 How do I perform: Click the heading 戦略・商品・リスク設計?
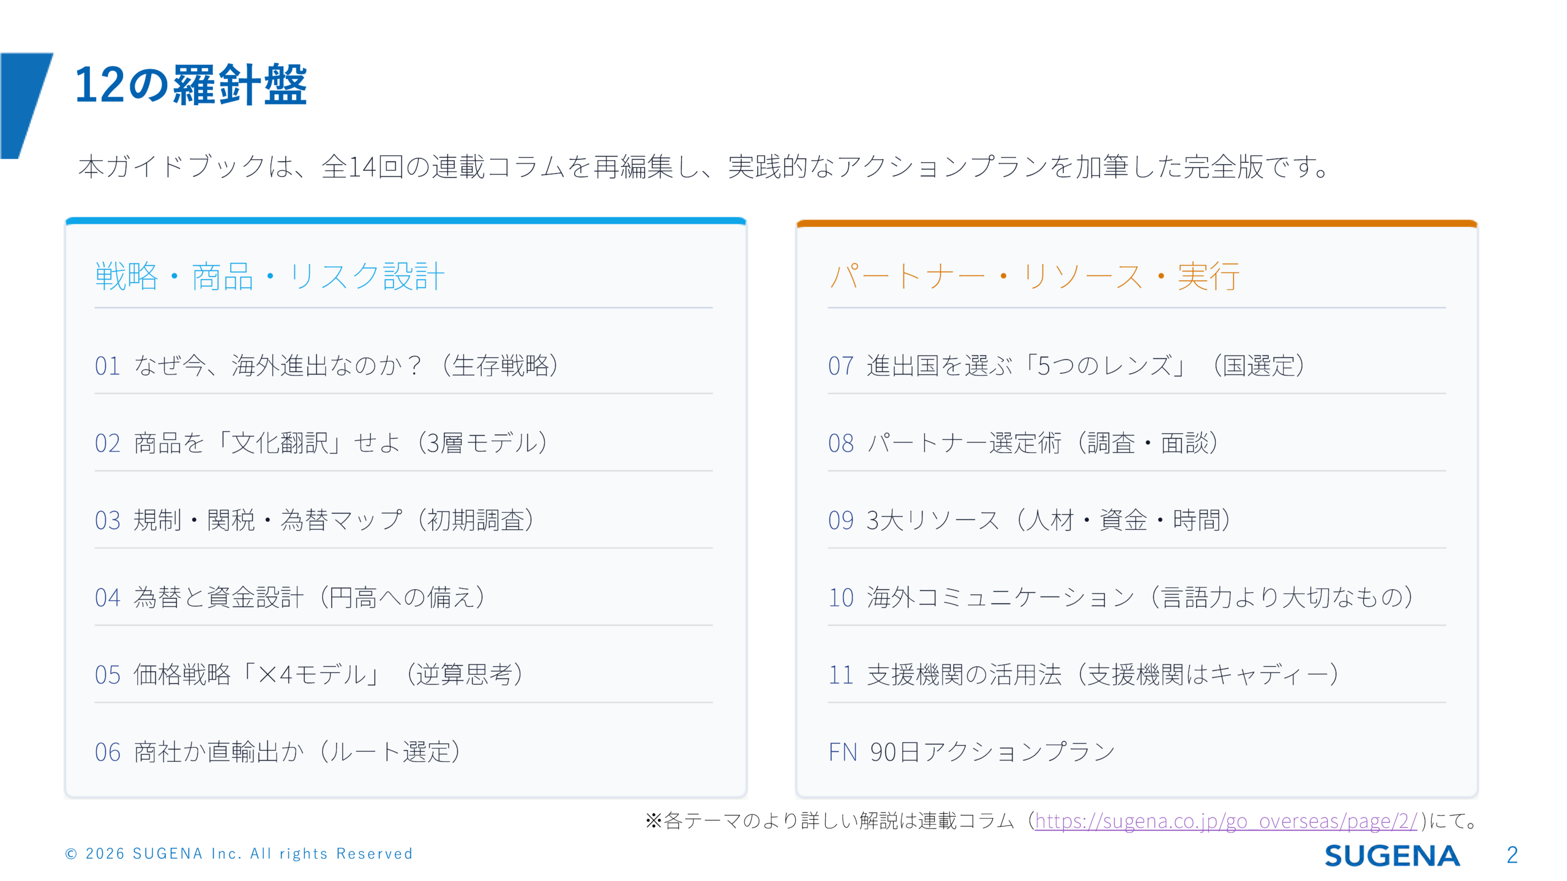[x=269, y=277]
